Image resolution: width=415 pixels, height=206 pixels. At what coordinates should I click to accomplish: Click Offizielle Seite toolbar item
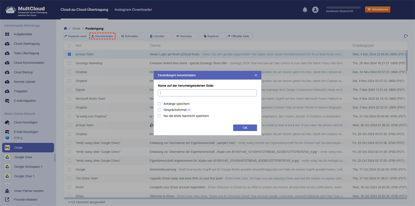(x=238, y=36)
